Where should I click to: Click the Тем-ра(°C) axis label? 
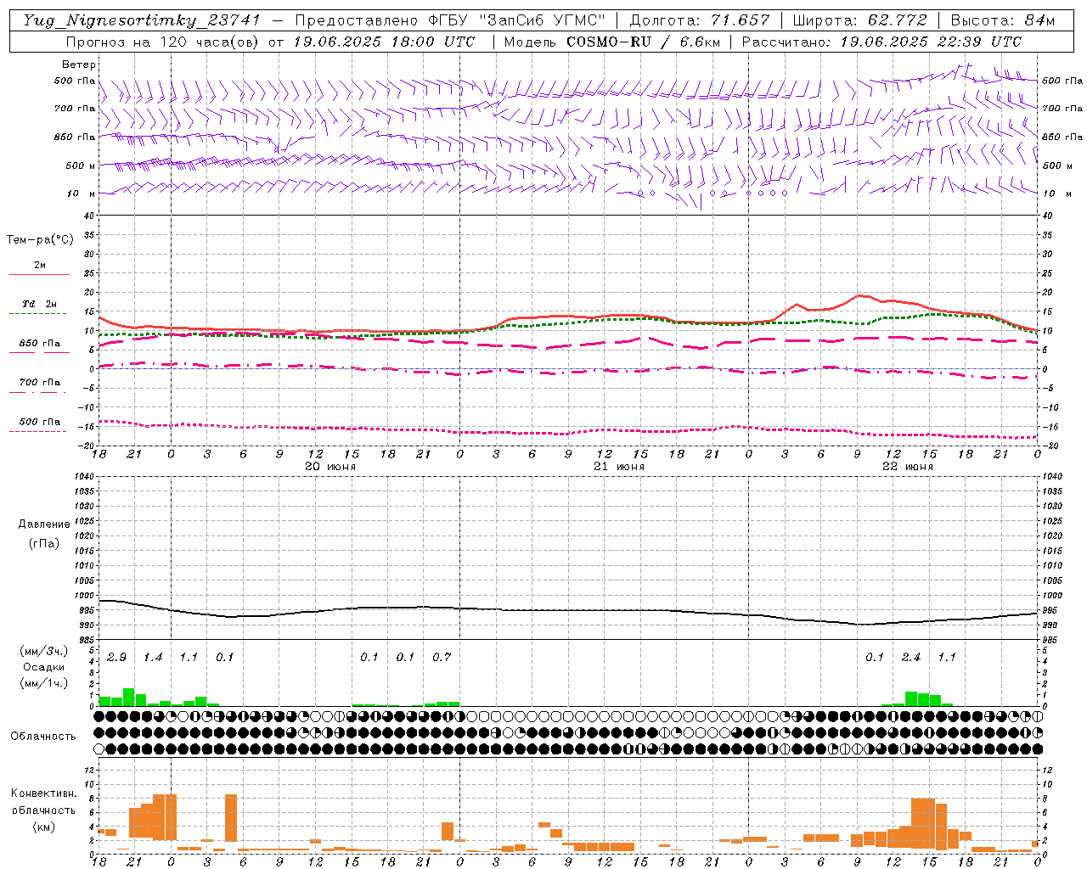click(x=40, y=240)
